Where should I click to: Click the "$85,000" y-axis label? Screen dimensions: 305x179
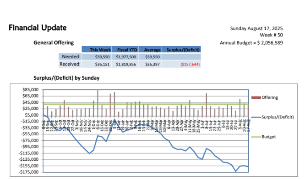point(30,90)
